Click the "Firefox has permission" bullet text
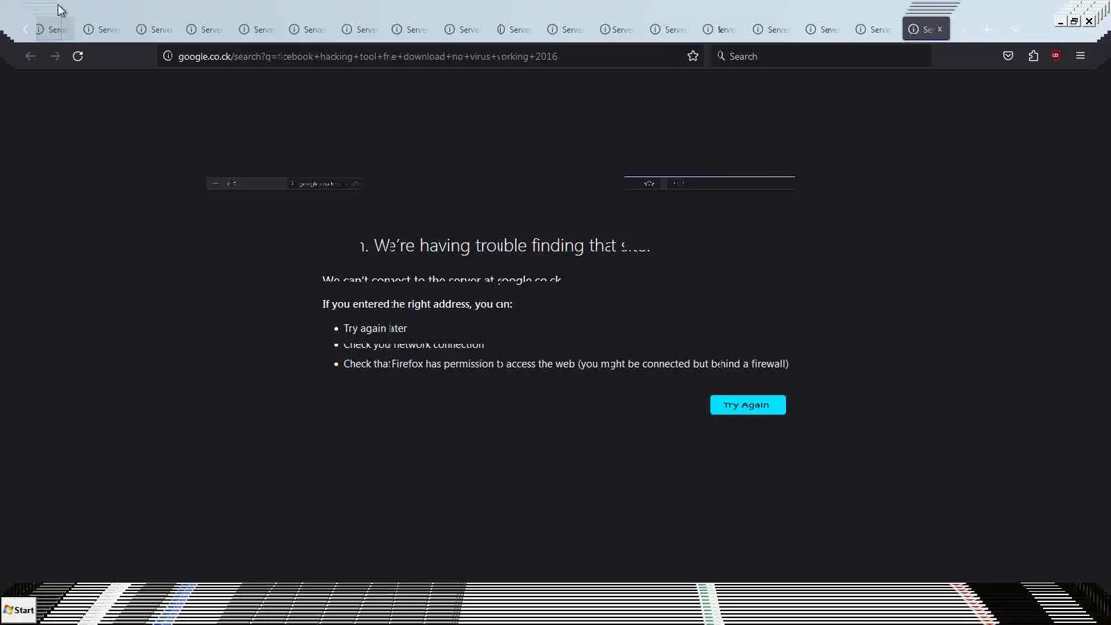 coord(566,364)
